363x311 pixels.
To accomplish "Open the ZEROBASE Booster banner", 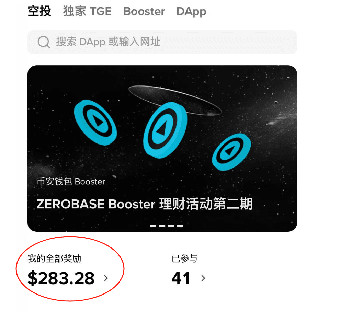I will pyautogui.click(x=162, y=148).
